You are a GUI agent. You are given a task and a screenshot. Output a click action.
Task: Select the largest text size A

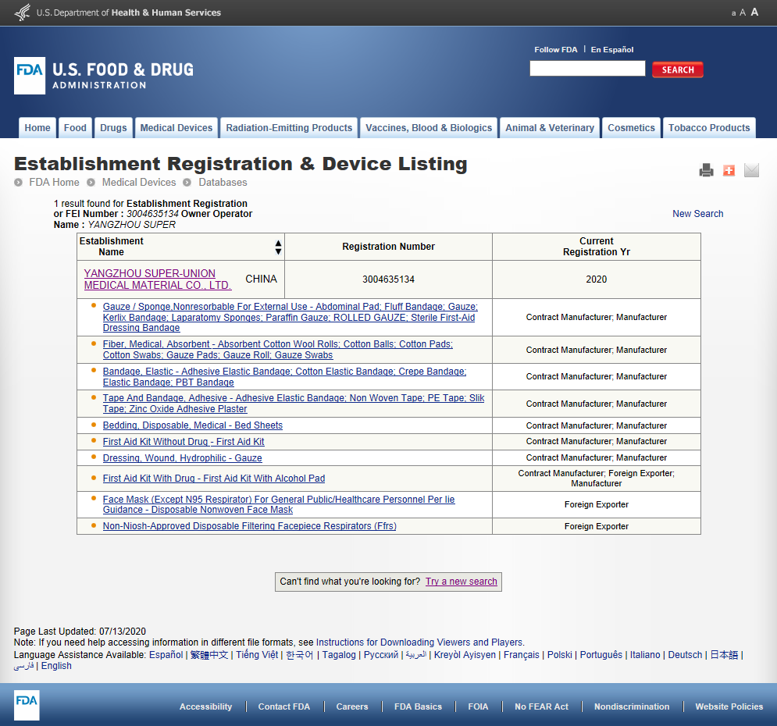[754, 12]
